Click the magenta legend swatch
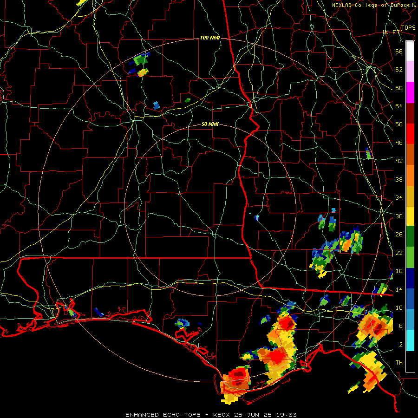Screen dimensions: 418x418 click(410, 92)
